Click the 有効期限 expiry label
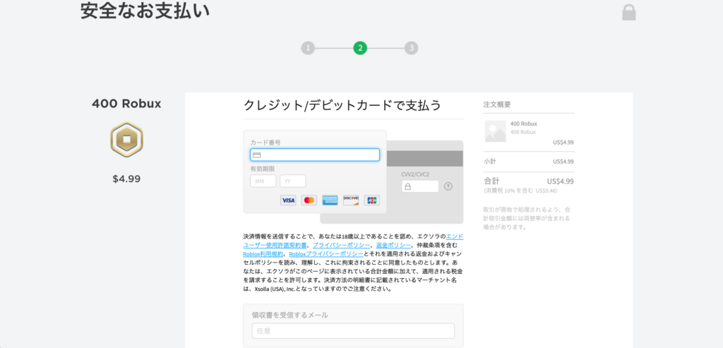The width and height of the screenshot is (723, 348). tap(263, 169)
